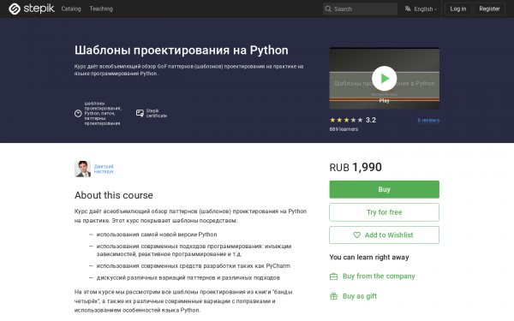This screenshot has width=514, height=321.
Task: Click the You can learn right away text
Action: tap(369, 257)
